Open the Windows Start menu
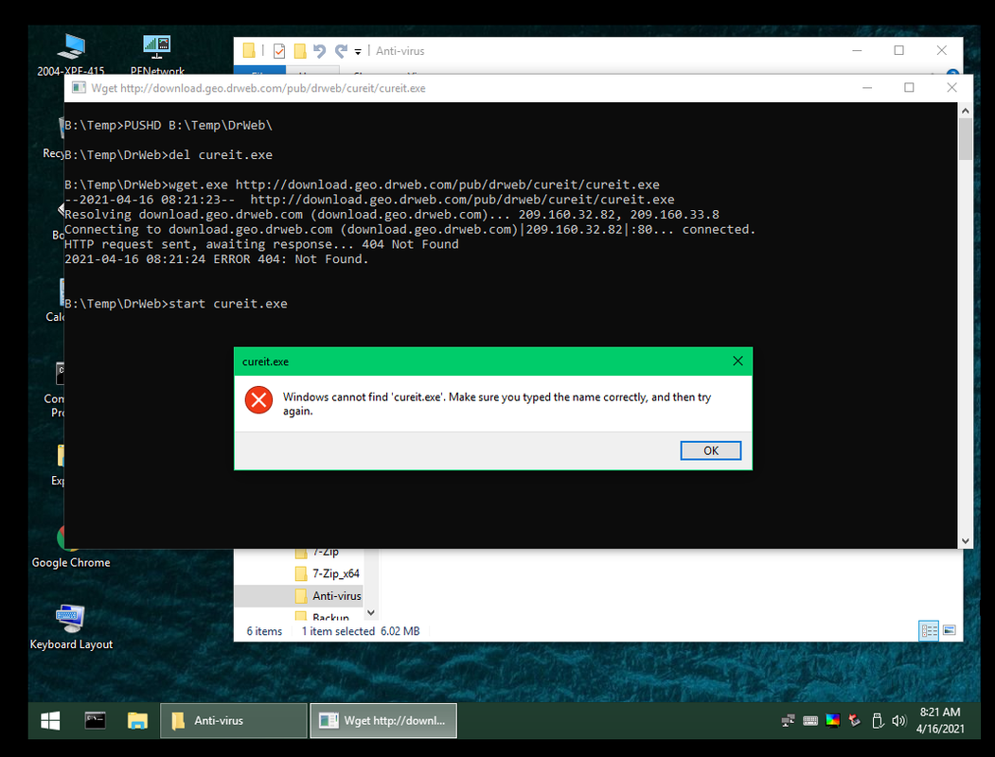This screenshot has height=757, width=995. (50, 720)
